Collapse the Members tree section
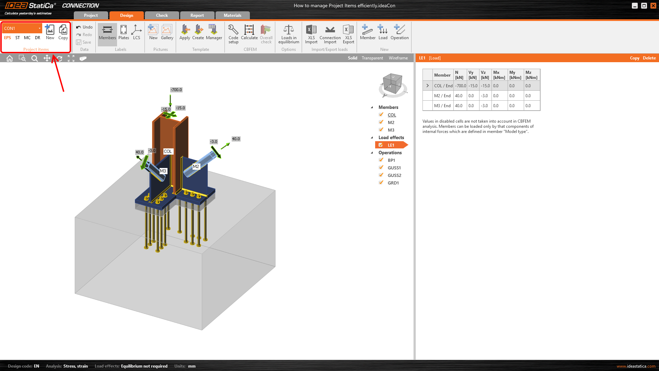The image size is (659, 371). (372, 108)
